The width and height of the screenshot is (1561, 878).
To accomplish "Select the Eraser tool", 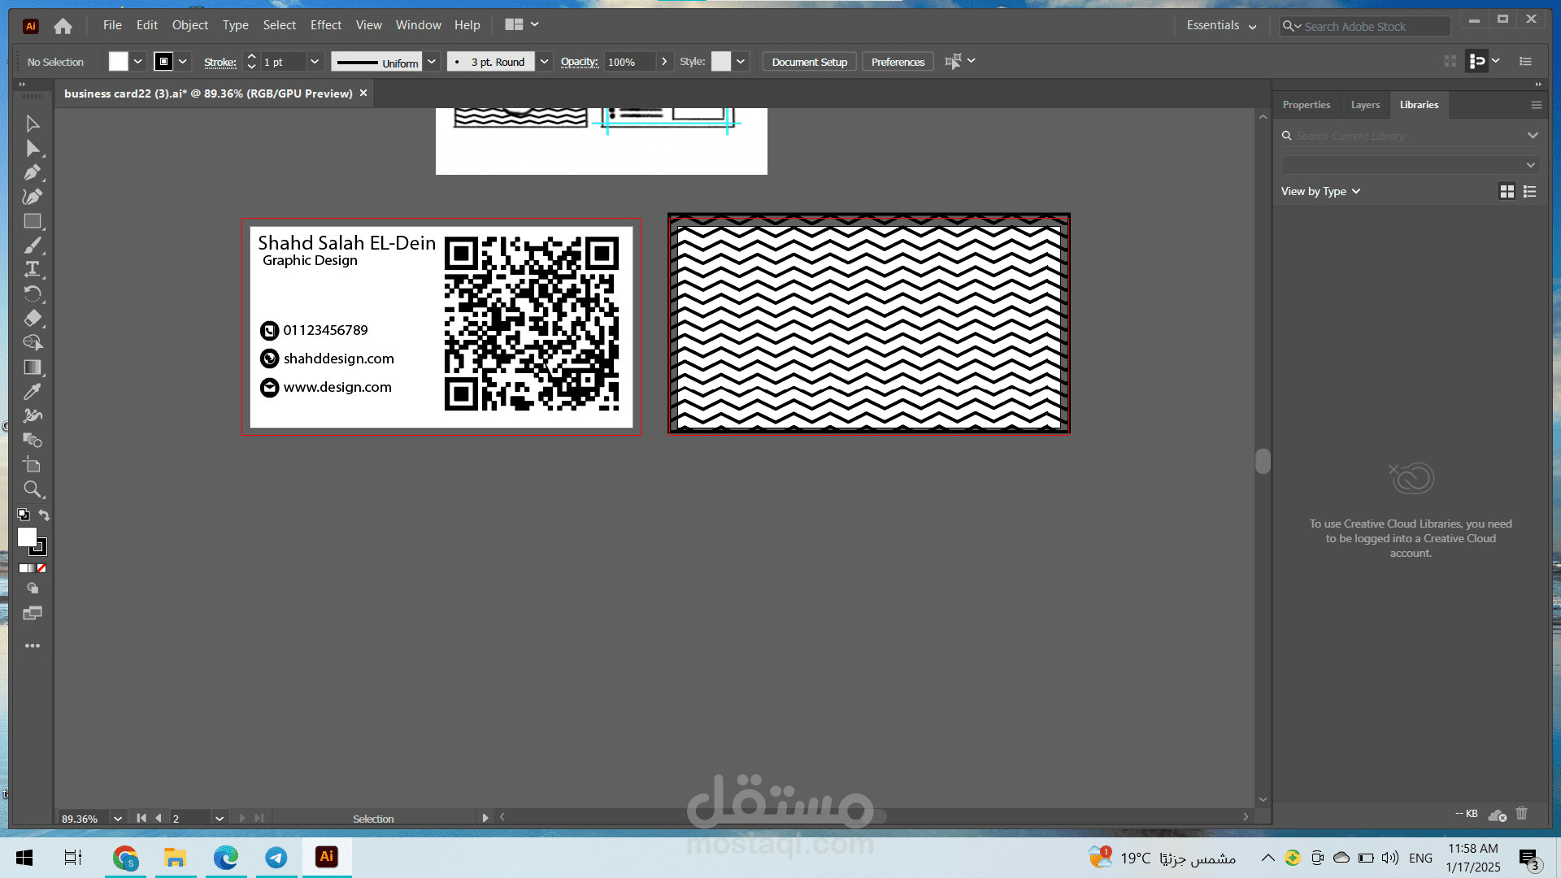I will 33,319.
